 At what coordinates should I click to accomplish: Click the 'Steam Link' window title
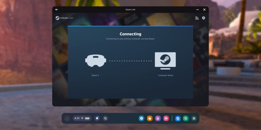130,10
